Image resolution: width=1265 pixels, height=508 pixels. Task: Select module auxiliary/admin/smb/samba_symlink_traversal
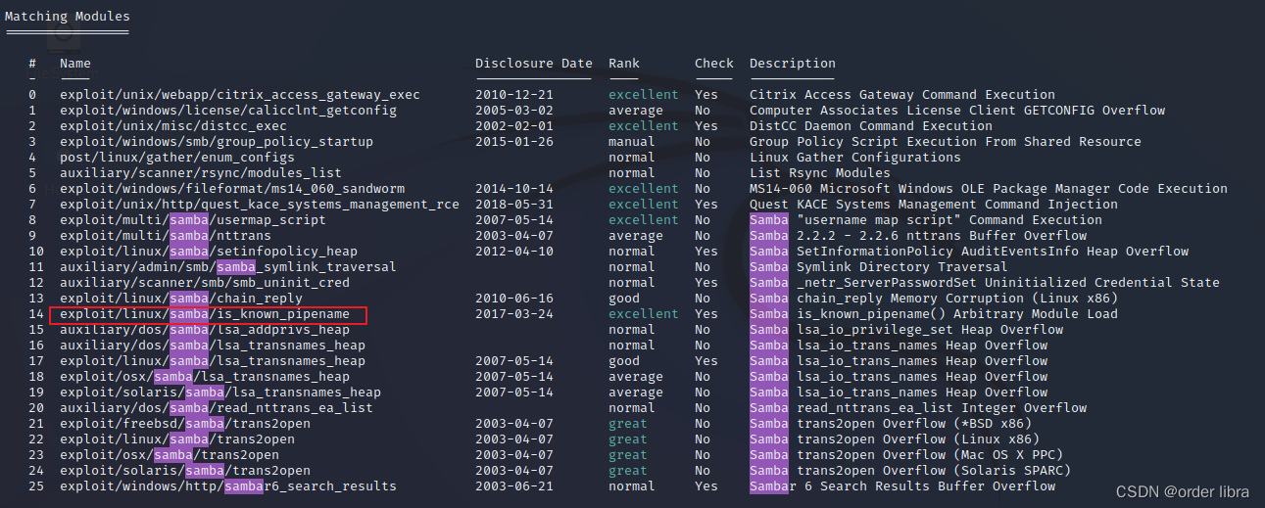click(x=228, y=267)
